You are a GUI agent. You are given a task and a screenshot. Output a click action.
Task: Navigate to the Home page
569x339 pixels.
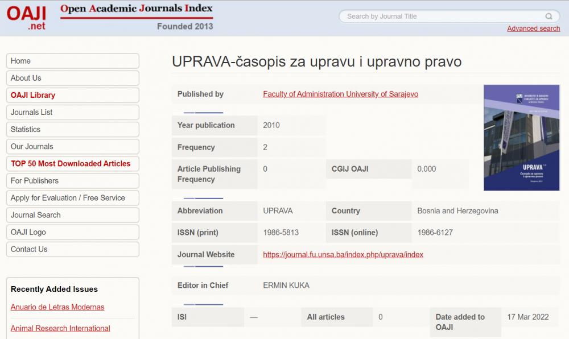(72, 61)
